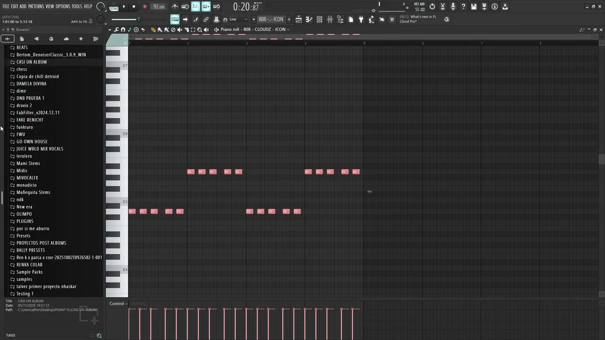Select the piano roll mute tool

pyautogui.click(x=180, y=30)
